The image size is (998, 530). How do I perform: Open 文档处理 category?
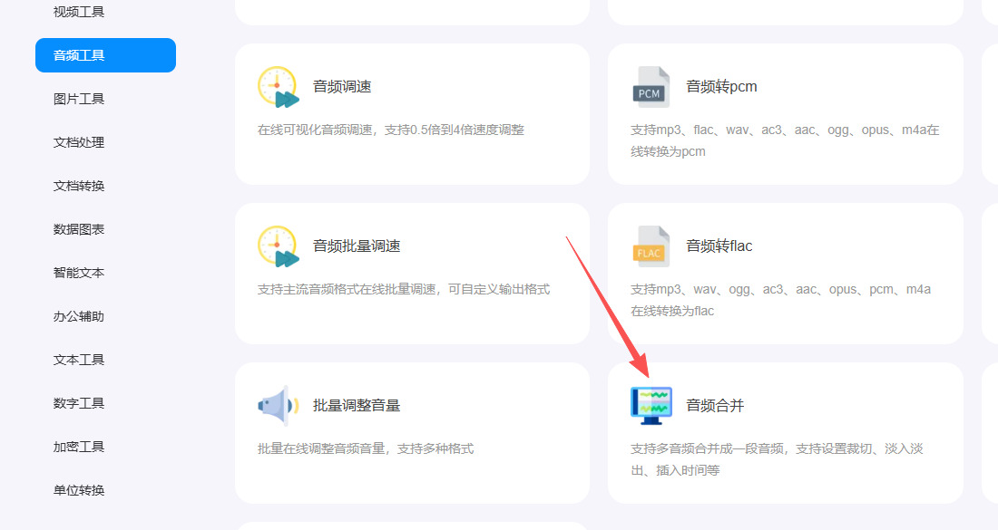[x=79, y=142]
